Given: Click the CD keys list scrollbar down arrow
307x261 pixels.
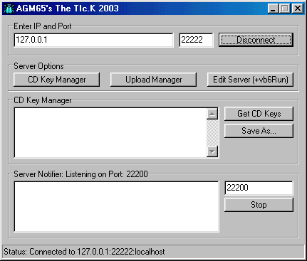Looking at the screenshot, I should coord(212,151).
